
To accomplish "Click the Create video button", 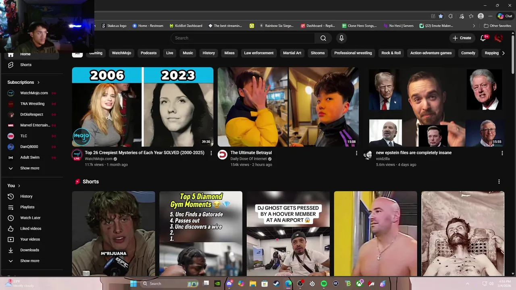I will point(462,38).
